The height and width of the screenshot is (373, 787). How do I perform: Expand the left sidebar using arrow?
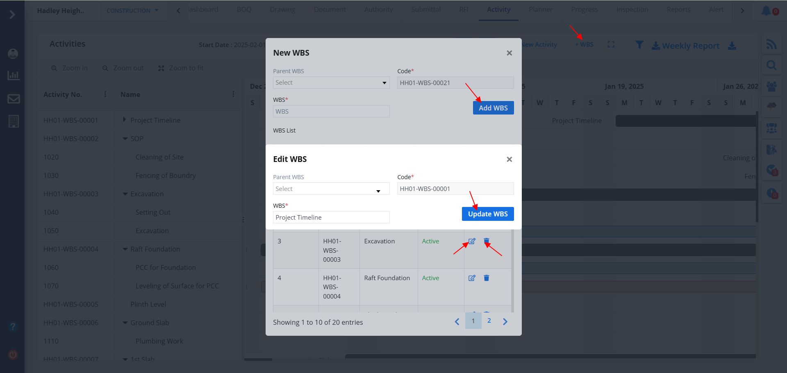pyautogui.click(x=12, y=15)
